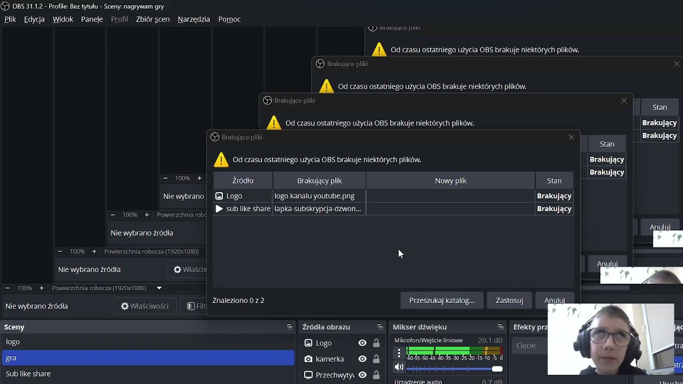The height and width of the screenshot is (384, 683).
Task: Click Anuluj in the frontmost dialog
Action: pos(554,300)
